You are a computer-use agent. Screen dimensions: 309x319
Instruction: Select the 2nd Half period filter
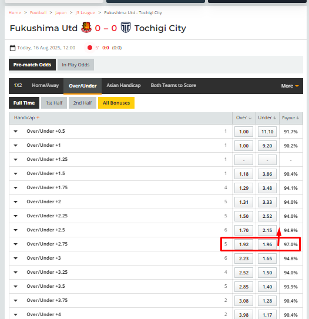(x=82, y=103)
